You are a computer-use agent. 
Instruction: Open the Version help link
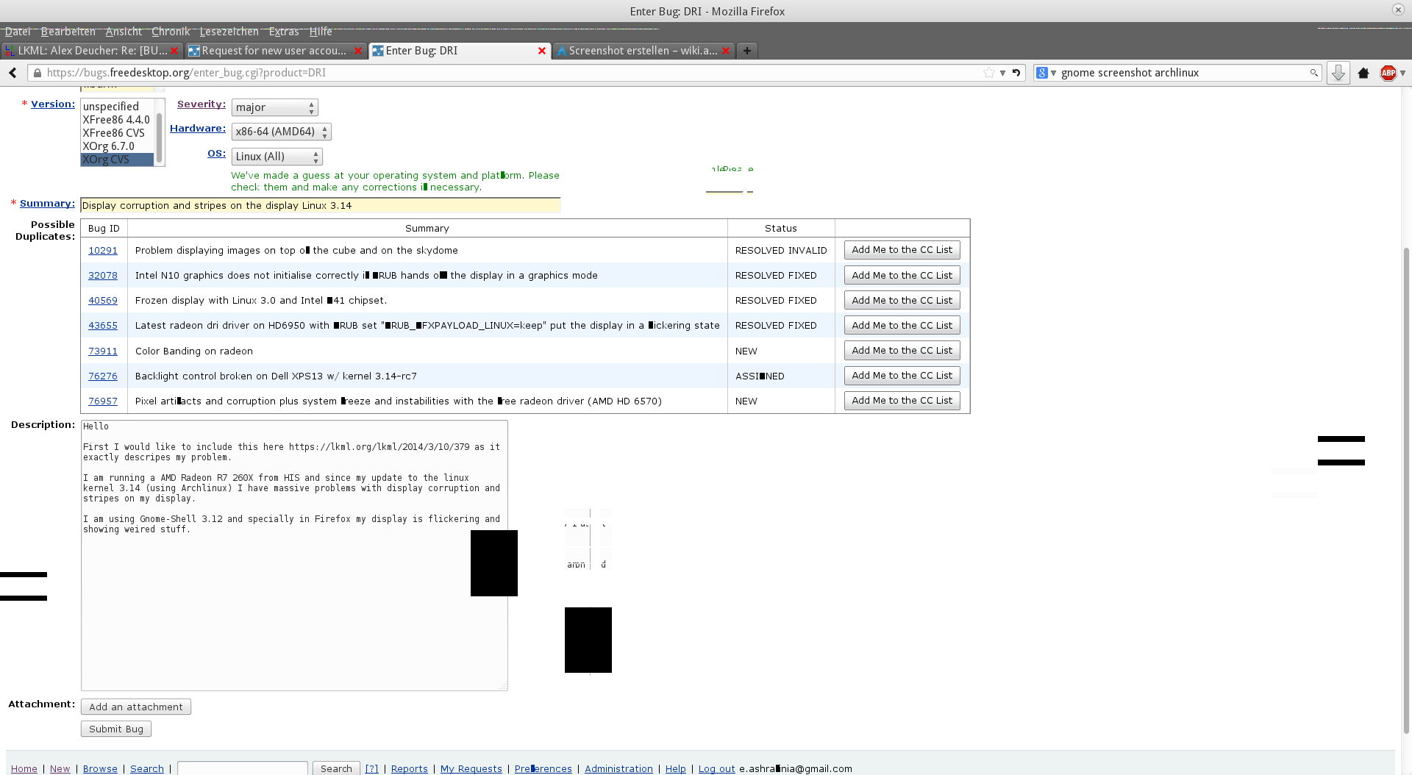(53, 104)
